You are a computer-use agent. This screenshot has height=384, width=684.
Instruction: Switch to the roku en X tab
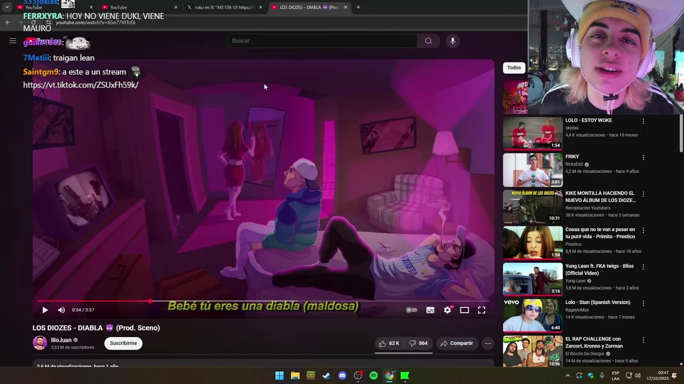point(224,7)
